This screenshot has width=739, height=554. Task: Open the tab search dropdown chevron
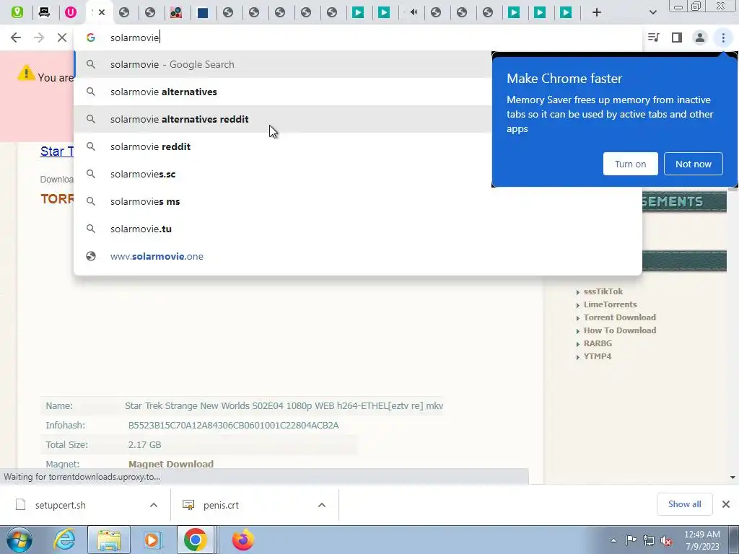pyautogui.click(x=652, y=12)
